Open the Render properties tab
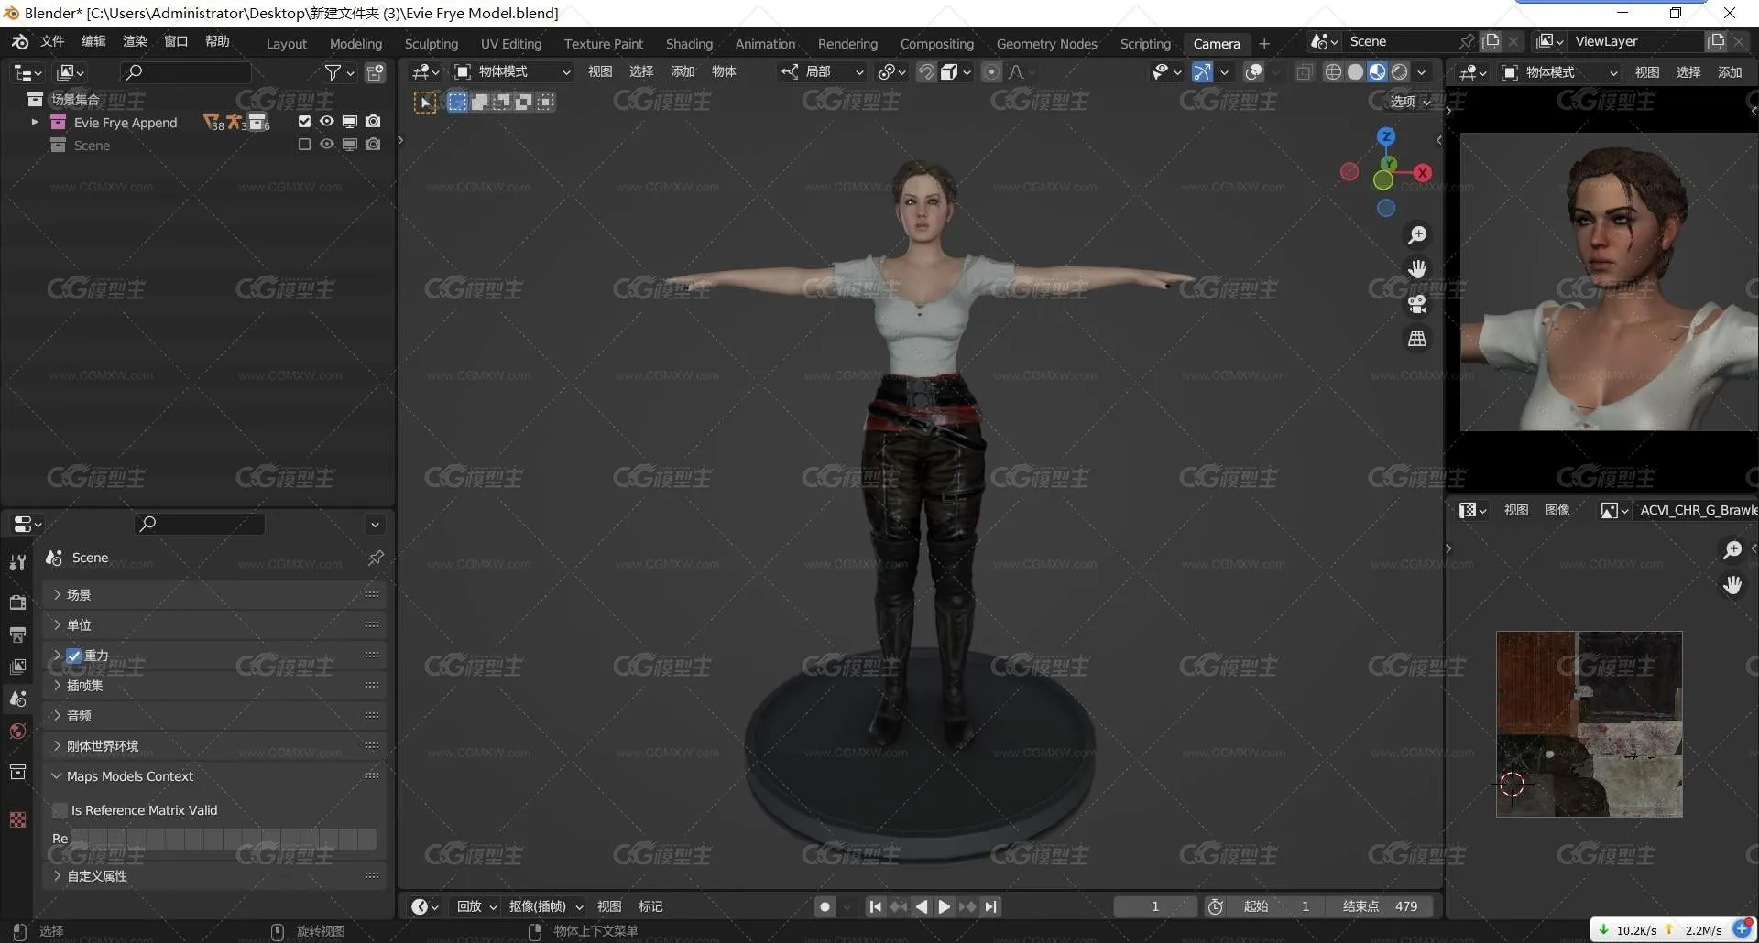The image size is (1759, 943). [17, 602]
